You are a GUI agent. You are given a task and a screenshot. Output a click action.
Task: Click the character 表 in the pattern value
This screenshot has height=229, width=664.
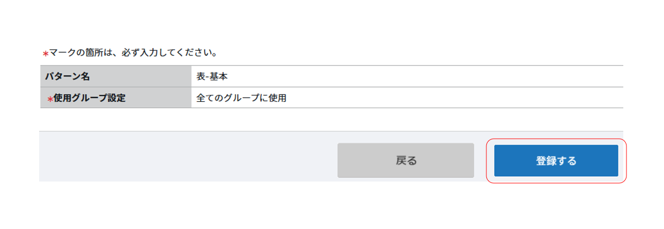click(200, 77)
